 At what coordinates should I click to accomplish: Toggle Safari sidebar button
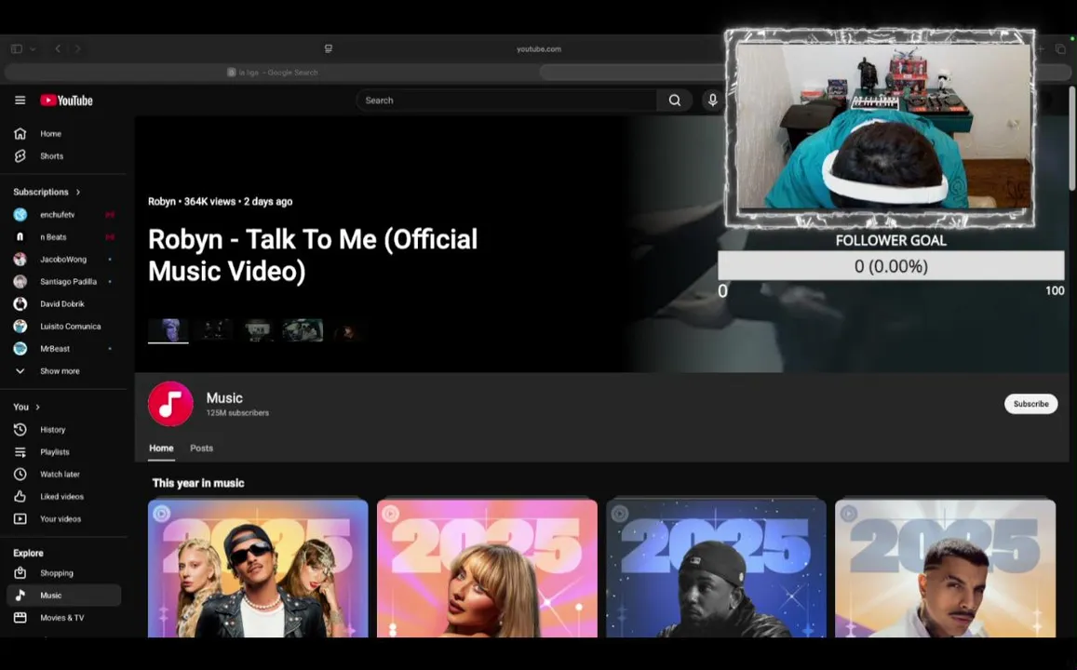[17, 48]
